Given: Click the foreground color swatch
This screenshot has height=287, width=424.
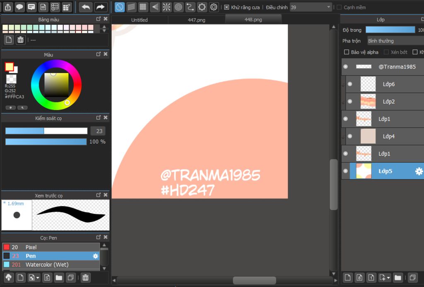Looking at the screenshot, I should click(x=9, y=66).
